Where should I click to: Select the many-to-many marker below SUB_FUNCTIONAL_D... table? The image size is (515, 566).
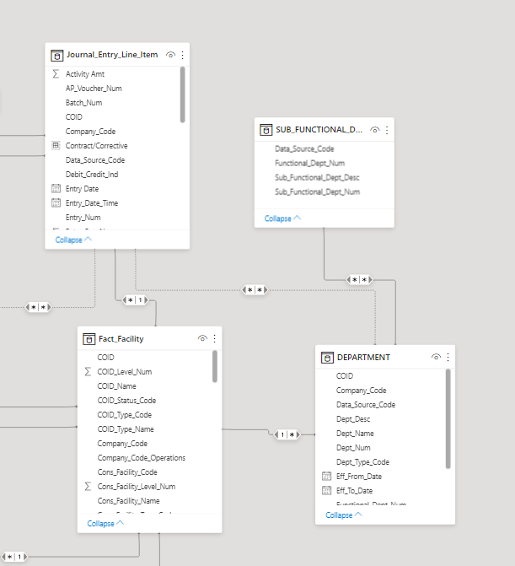(360, 280)
